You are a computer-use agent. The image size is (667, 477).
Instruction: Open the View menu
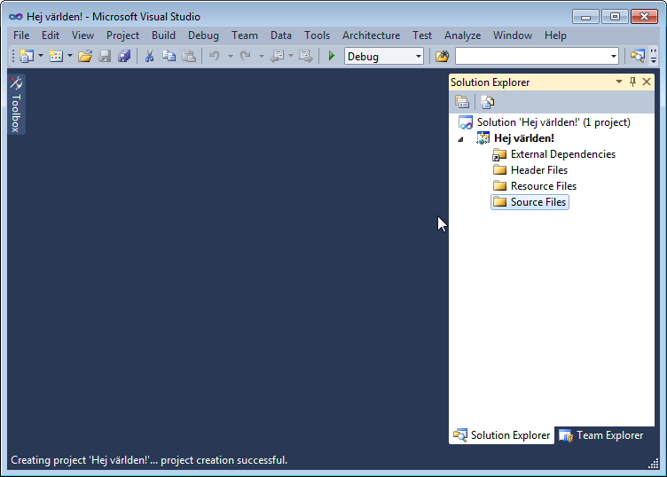(82, 35)
